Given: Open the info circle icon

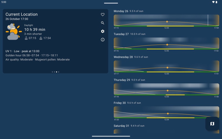Looking at the screenshot, I should (103, 39).
